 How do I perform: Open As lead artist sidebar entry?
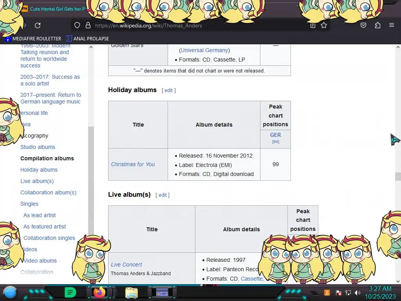click(40, 215)
